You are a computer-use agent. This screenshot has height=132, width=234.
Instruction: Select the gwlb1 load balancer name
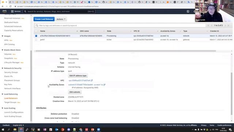coord(42,40)
